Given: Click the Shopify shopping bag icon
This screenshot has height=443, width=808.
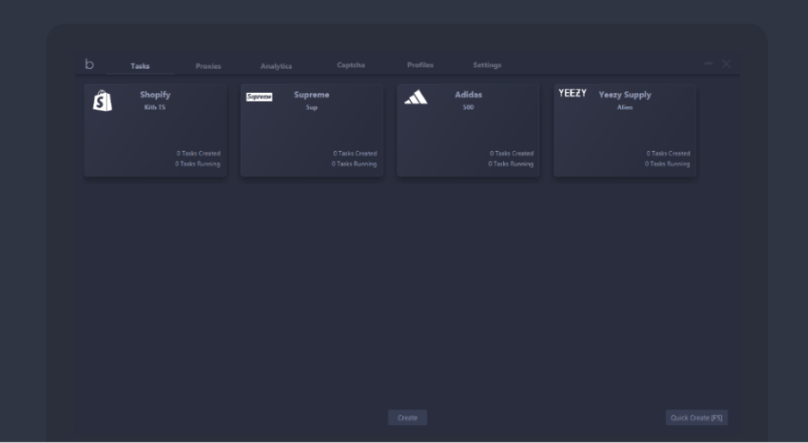Looking at the screenshot, I should (x=102, y=101).
